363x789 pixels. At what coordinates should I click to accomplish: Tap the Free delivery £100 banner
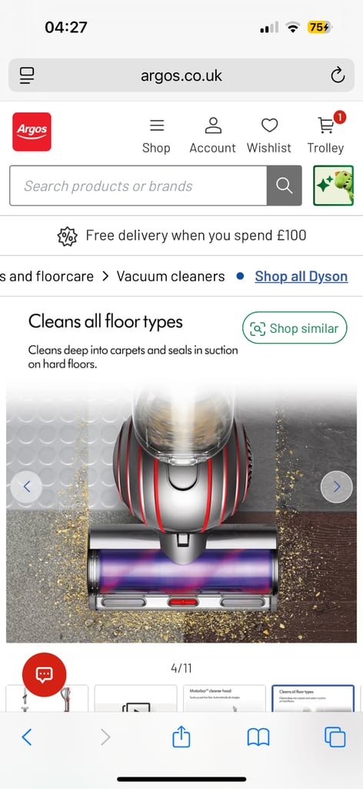coord(181,236)
